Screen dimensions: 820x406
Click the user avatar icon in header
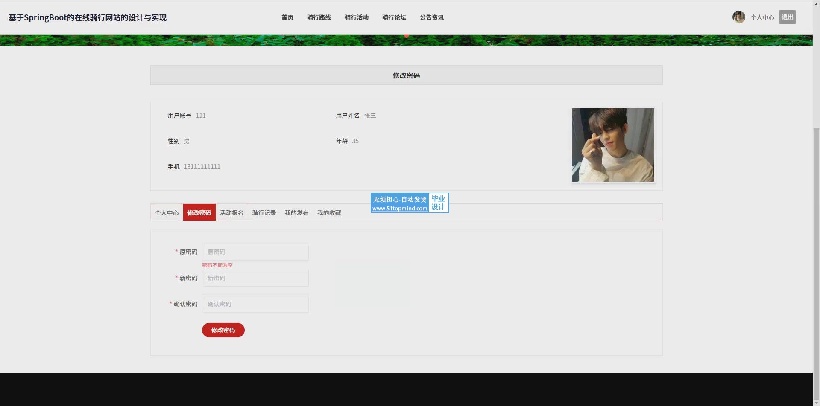[x=738, y=17]
